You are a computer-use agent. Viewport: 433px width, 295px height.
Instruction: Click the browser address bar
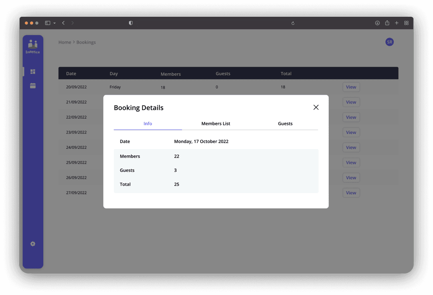pyautogui.click(x=212, y=23)
